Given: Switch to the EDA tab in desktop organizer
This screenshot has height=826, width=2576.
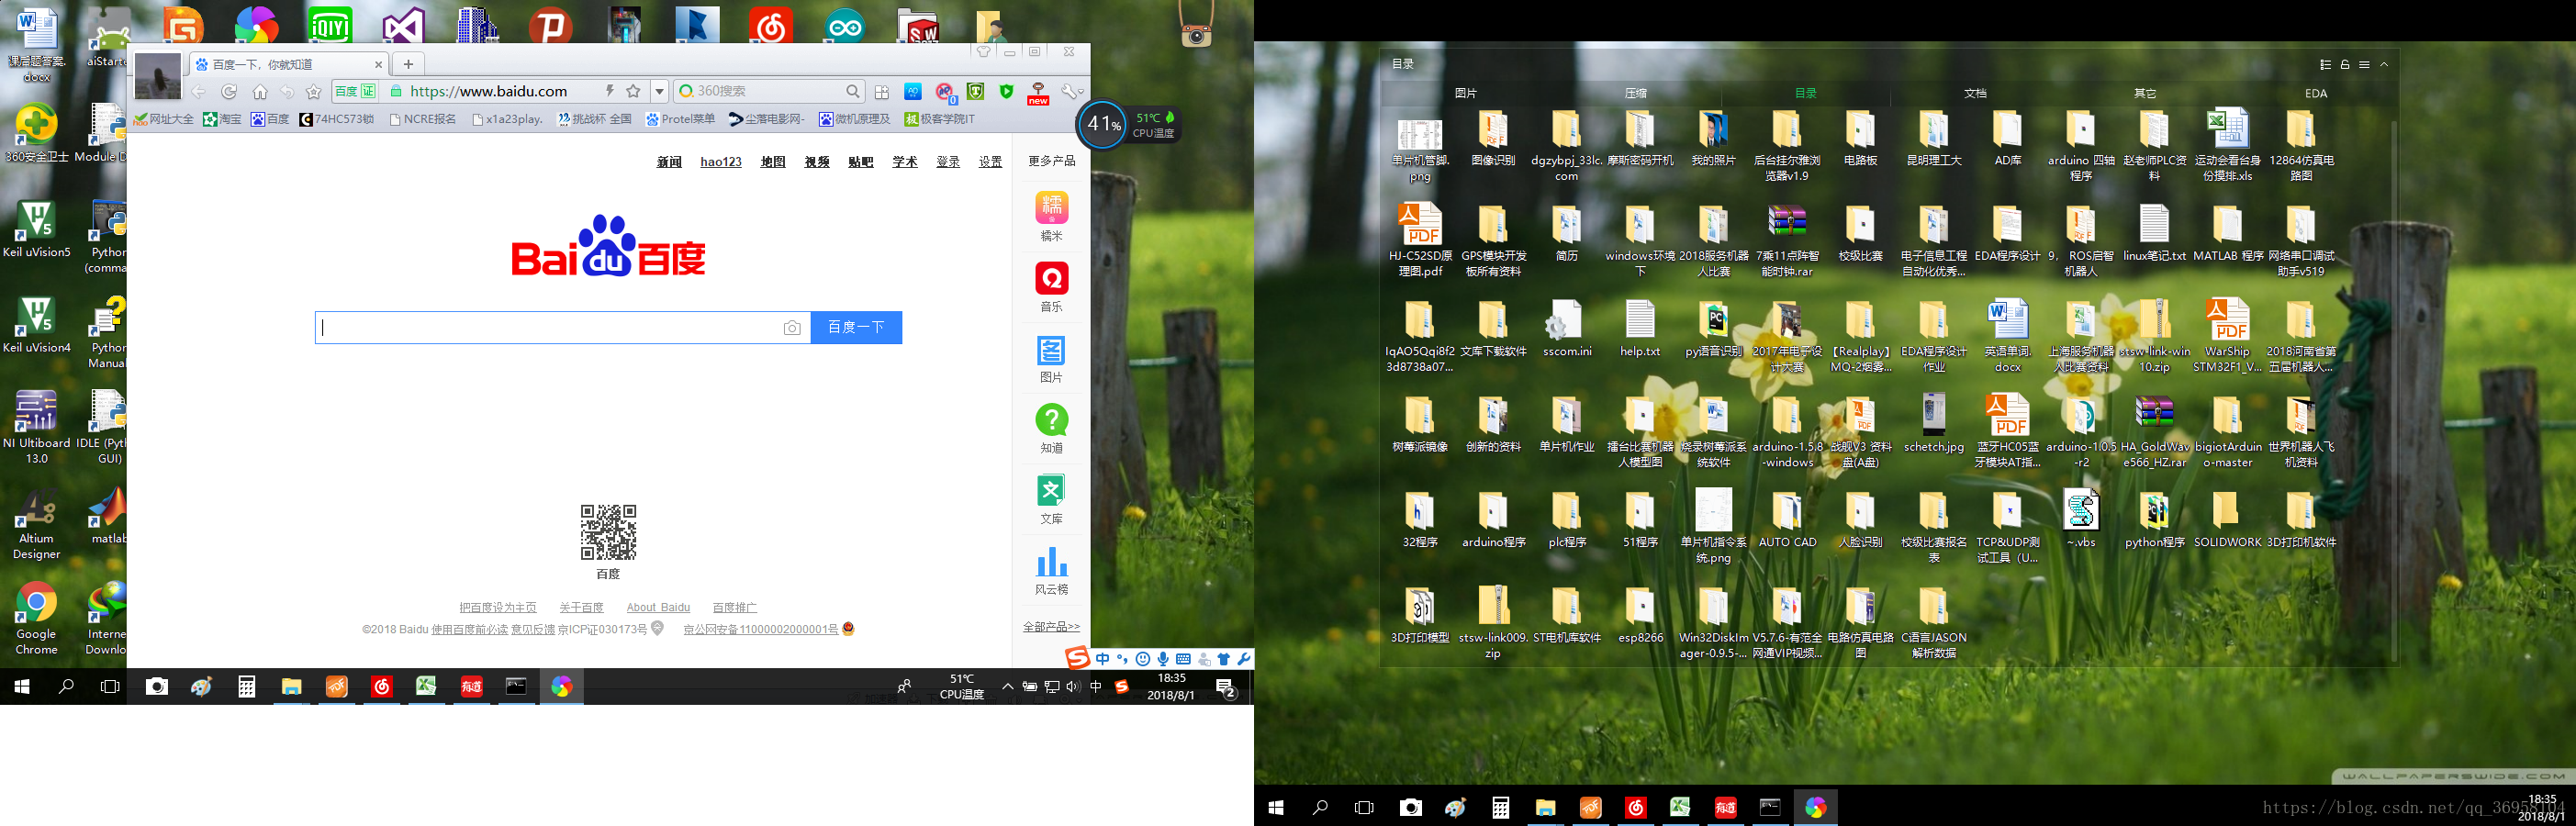Looking at the screenshot, I should click(x=2316, y=93).
